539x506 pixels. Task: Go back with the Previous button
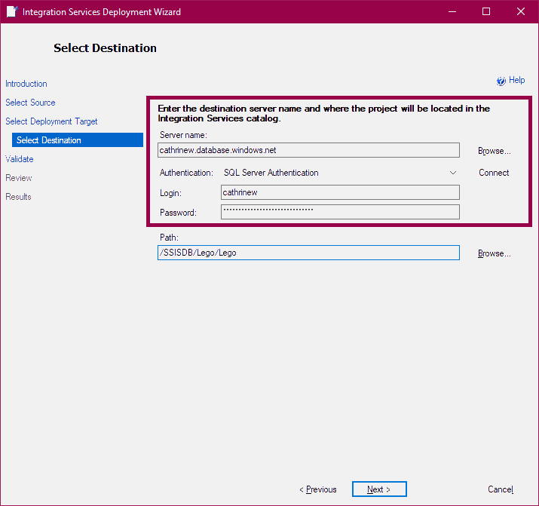(x=318, y=489)
